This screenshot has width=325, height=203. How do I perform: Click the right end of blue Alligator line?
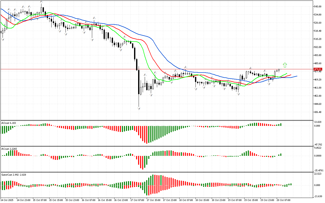click(297, 76)
